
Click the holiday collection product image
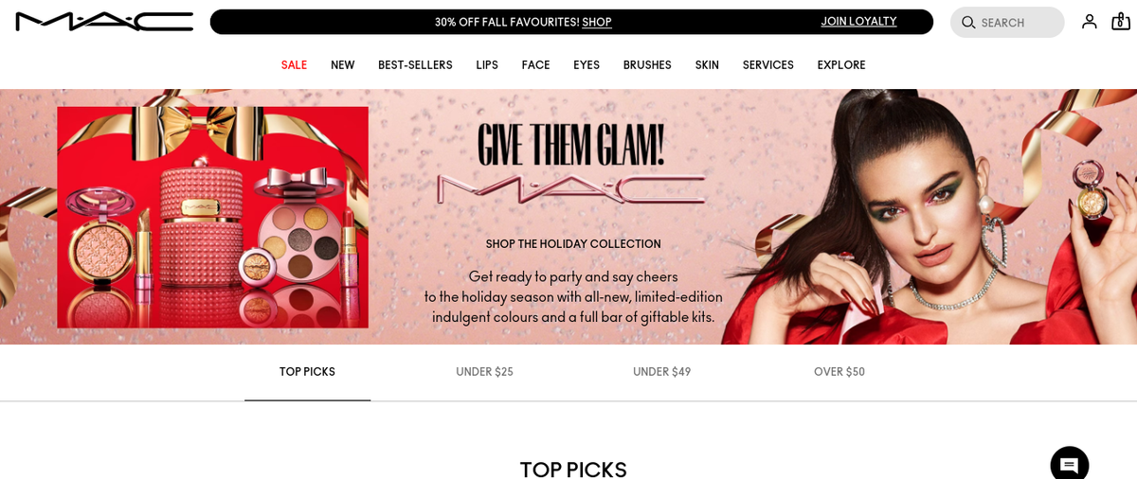tap(212, 218)
